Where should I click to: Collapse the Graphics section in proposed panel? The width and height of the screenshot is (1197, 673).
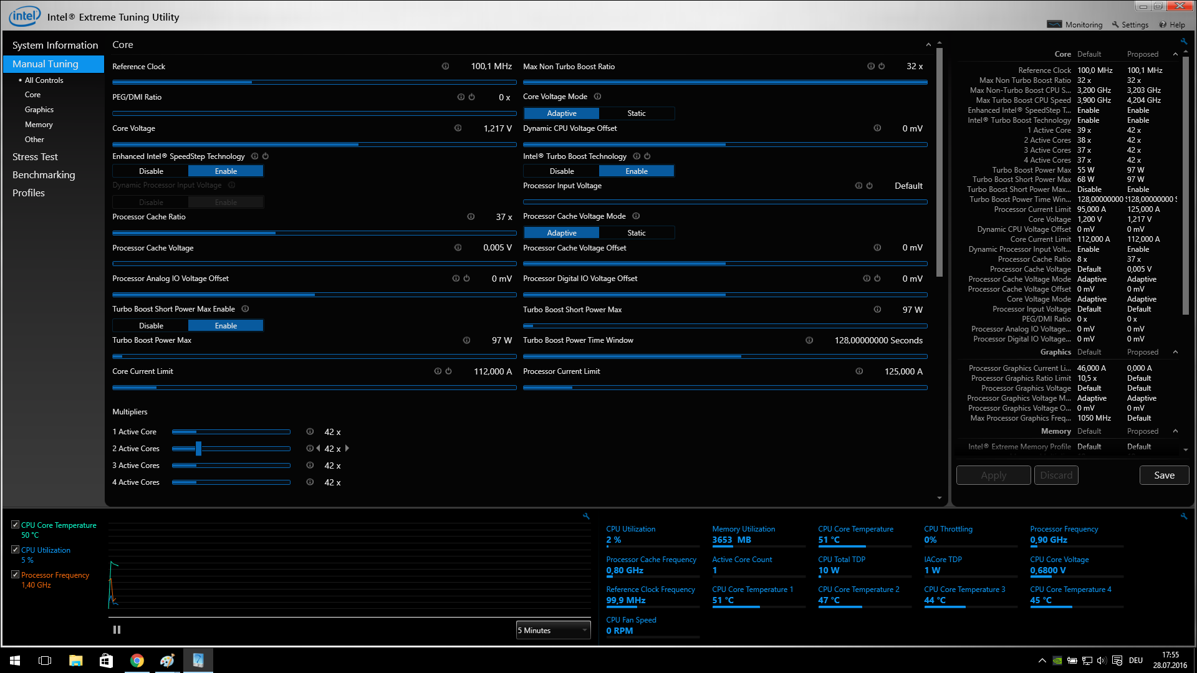1175,352
